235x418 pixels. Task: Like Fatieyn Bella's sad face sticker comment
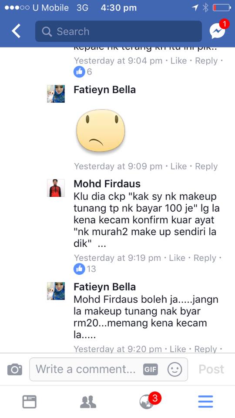click(x=178, y=166)
